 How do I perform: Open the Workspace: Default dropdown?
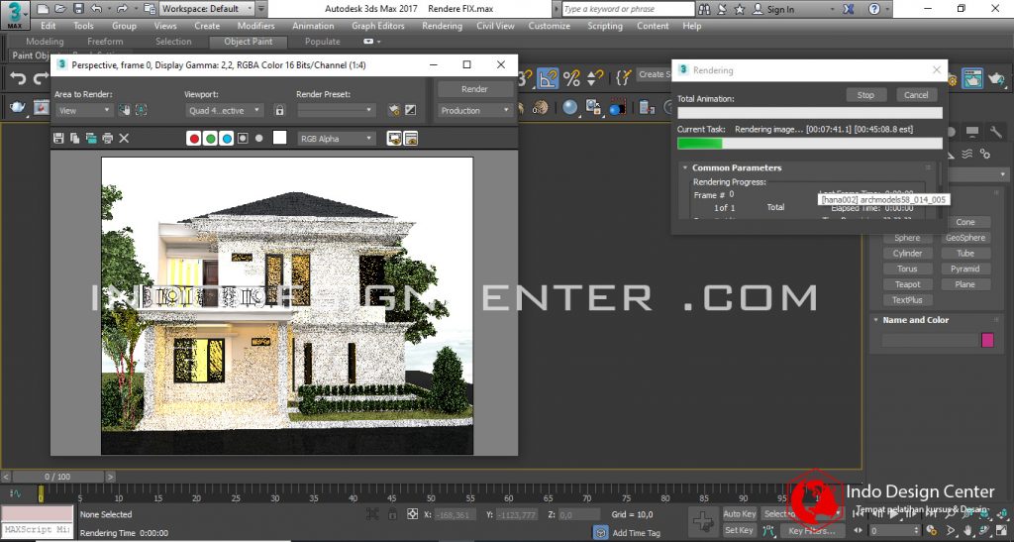tap(208, 9)
